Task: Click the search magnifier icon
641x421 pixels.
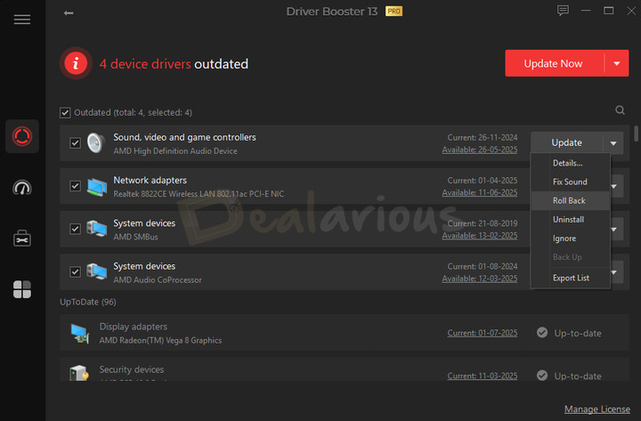Action: point(620,111)
